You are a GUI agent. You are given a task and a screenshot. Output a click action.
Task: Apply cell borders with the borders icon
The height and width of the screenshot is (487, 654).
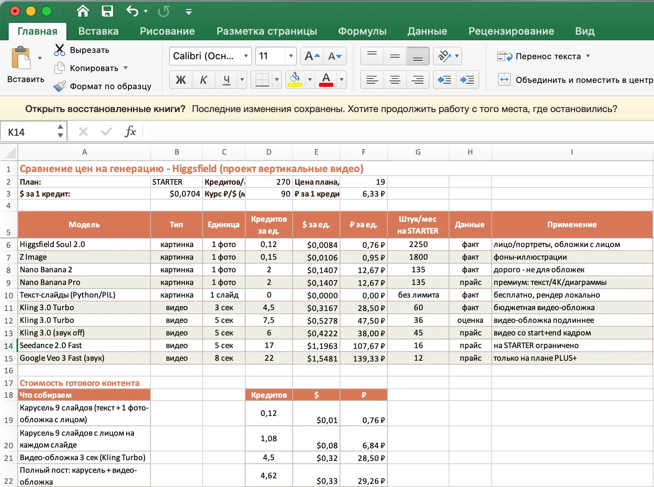tap(262, 80)
